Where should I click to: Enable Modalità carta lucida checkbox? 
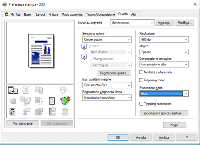point(141,72)
